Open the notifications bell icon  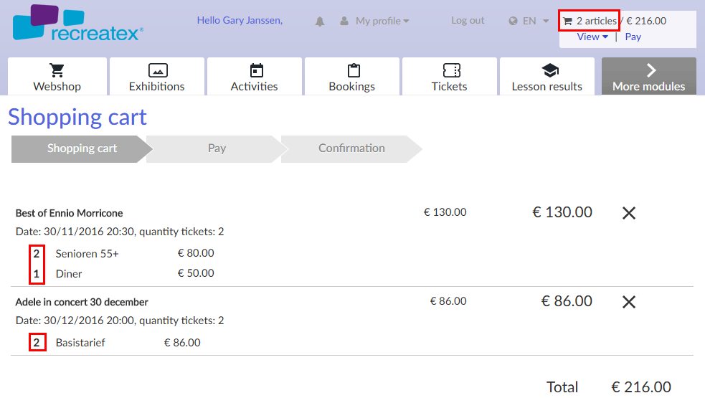[320, 22]
